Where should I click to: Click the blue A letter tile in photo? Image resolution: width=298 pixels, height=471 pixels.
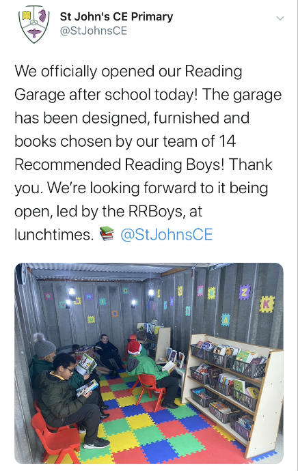point(226,320)
